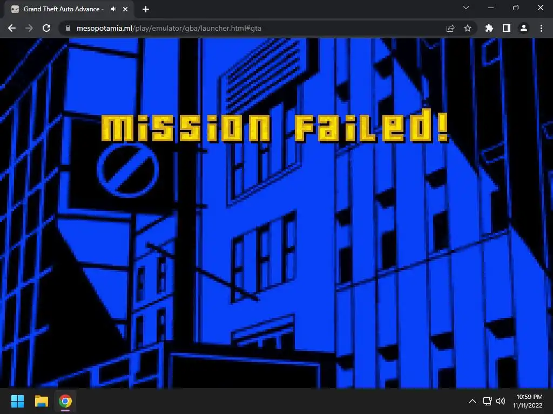Select the Grand Theft Auto Advance tab
The width and height of the screenshot is (553, 414).
(69, 9)
